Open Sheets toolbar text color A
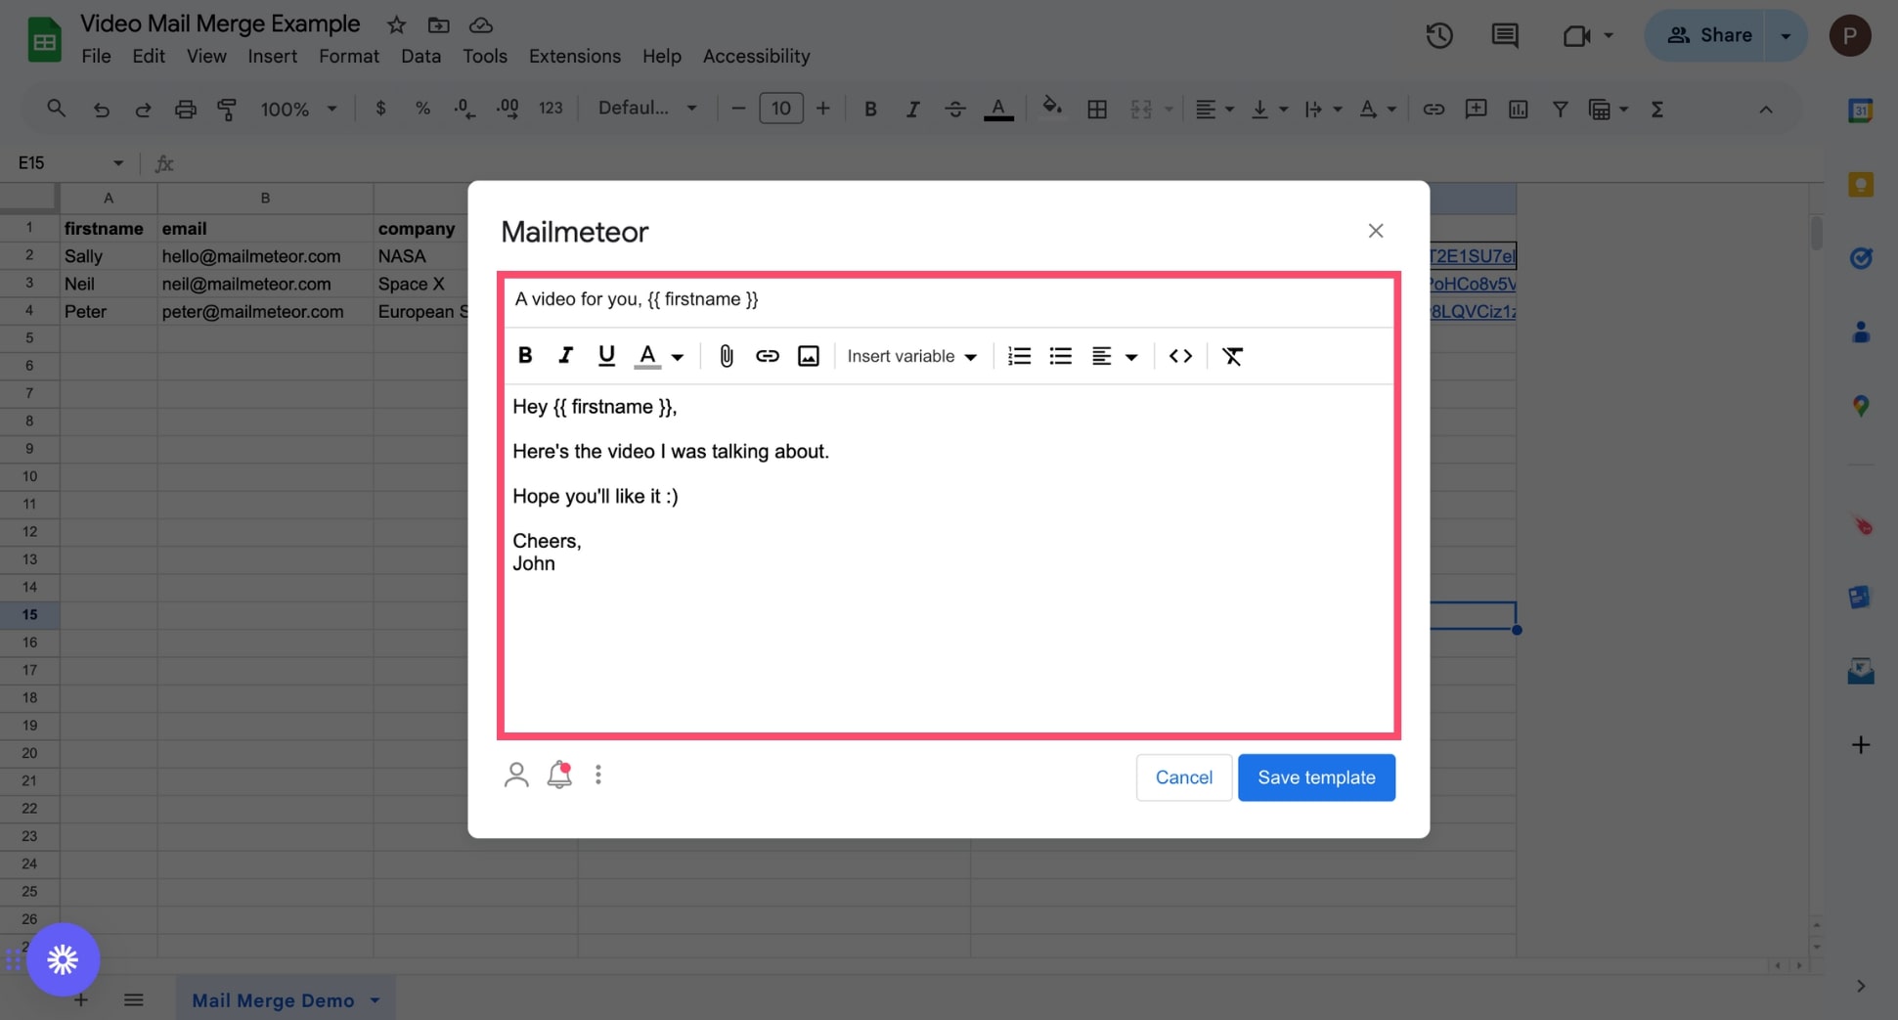 (x=998, y=110)
